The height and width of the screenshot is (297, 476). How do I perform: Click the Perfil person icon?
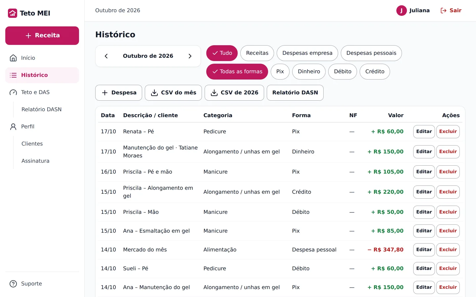click(x=13, y=127)
